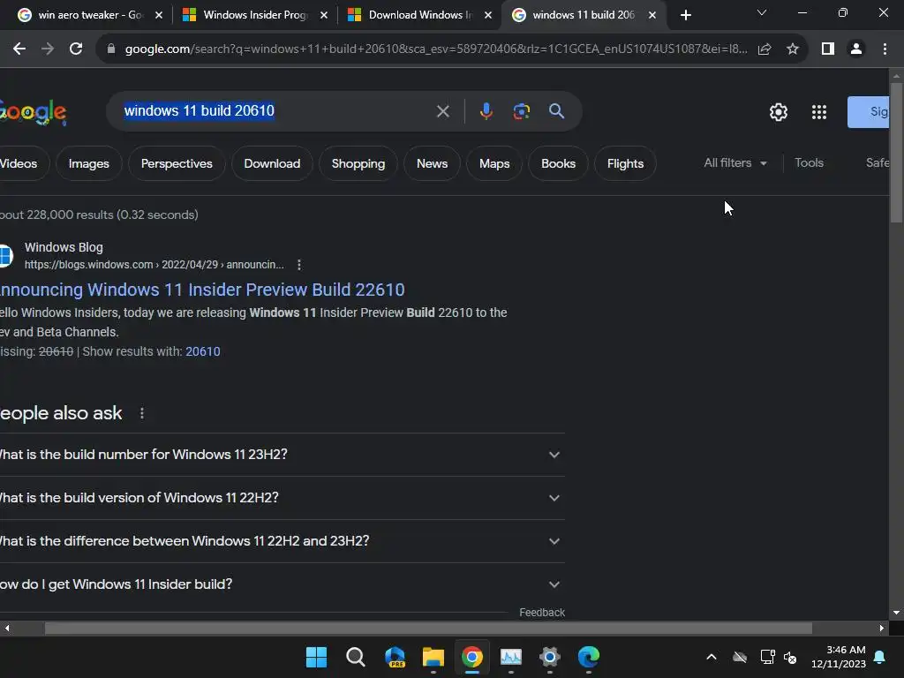
Task: Search by image with Google Lens
Action: point(521,111)
